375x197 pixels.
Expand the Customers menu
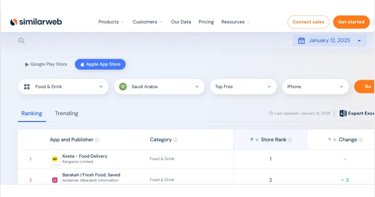click(148, 22)
